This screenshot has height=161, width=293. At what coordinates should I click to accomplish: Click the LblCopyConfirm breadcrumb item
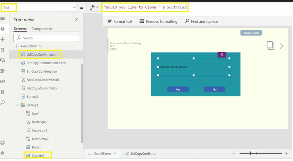pos(141,153)
